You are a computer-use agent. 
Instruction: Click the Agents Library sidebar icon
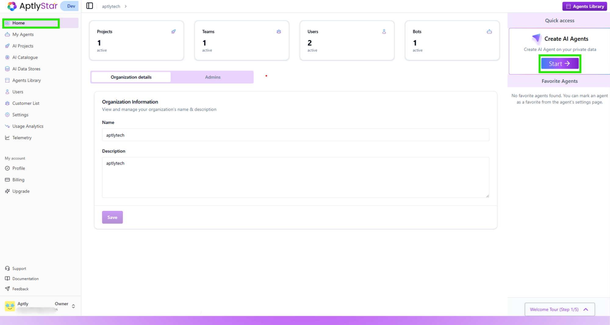7,80
